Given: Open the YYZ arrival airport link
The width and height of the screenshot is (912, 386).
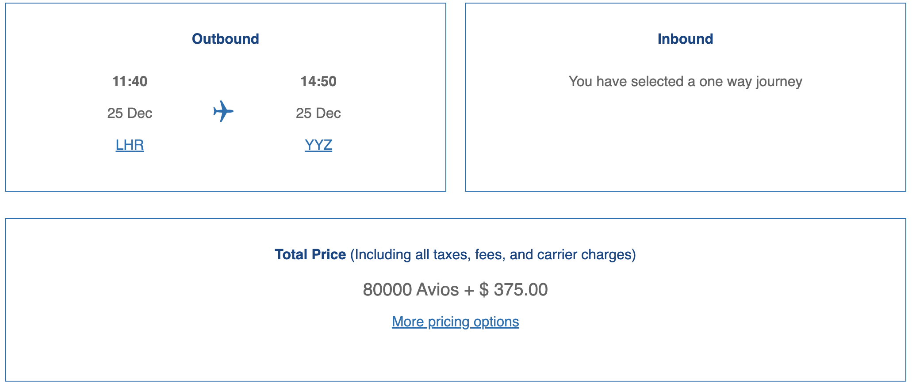Looking at the screenshot, I should coord(318,145).
